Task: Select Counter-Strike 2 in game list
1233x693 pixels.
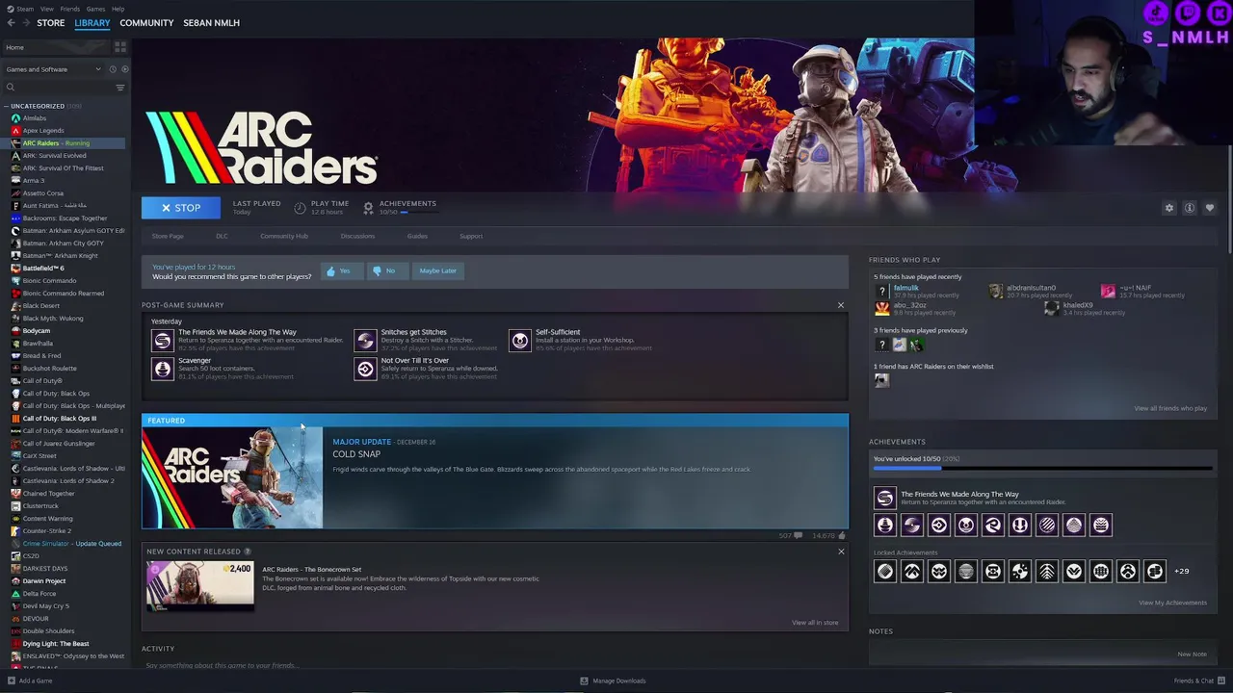Action: pyautogui.click(x=46, y=531)
